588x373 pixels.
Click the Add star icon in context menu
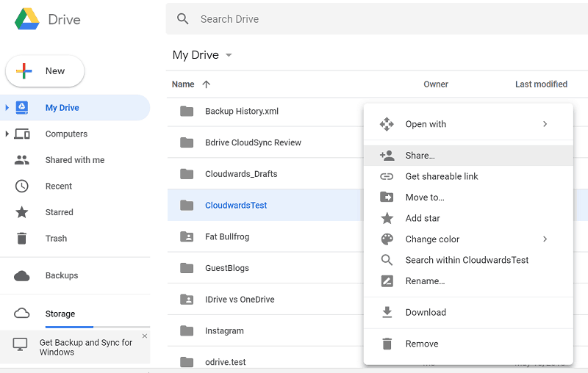[x=387, y=218]
